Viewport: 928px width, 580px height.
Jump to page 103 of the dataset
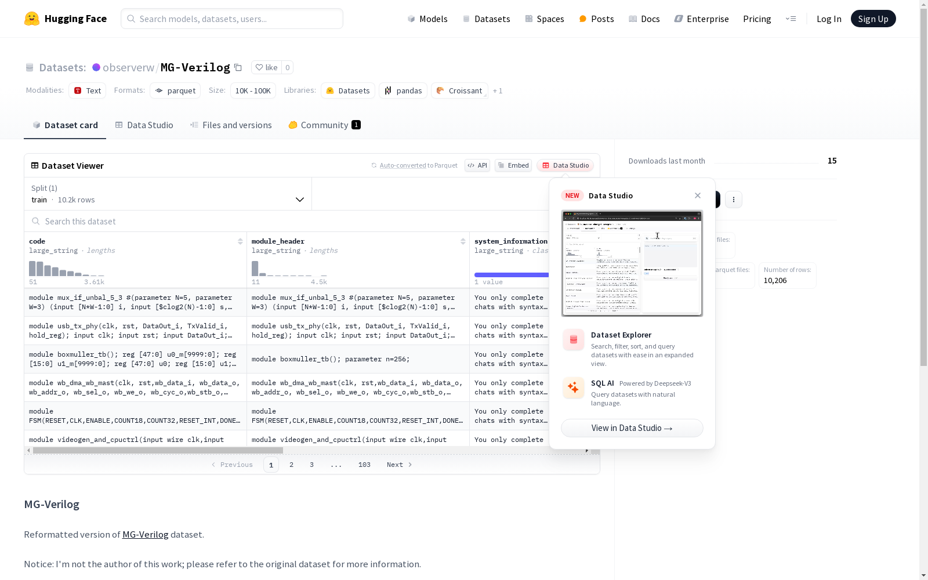click(364, 465)
